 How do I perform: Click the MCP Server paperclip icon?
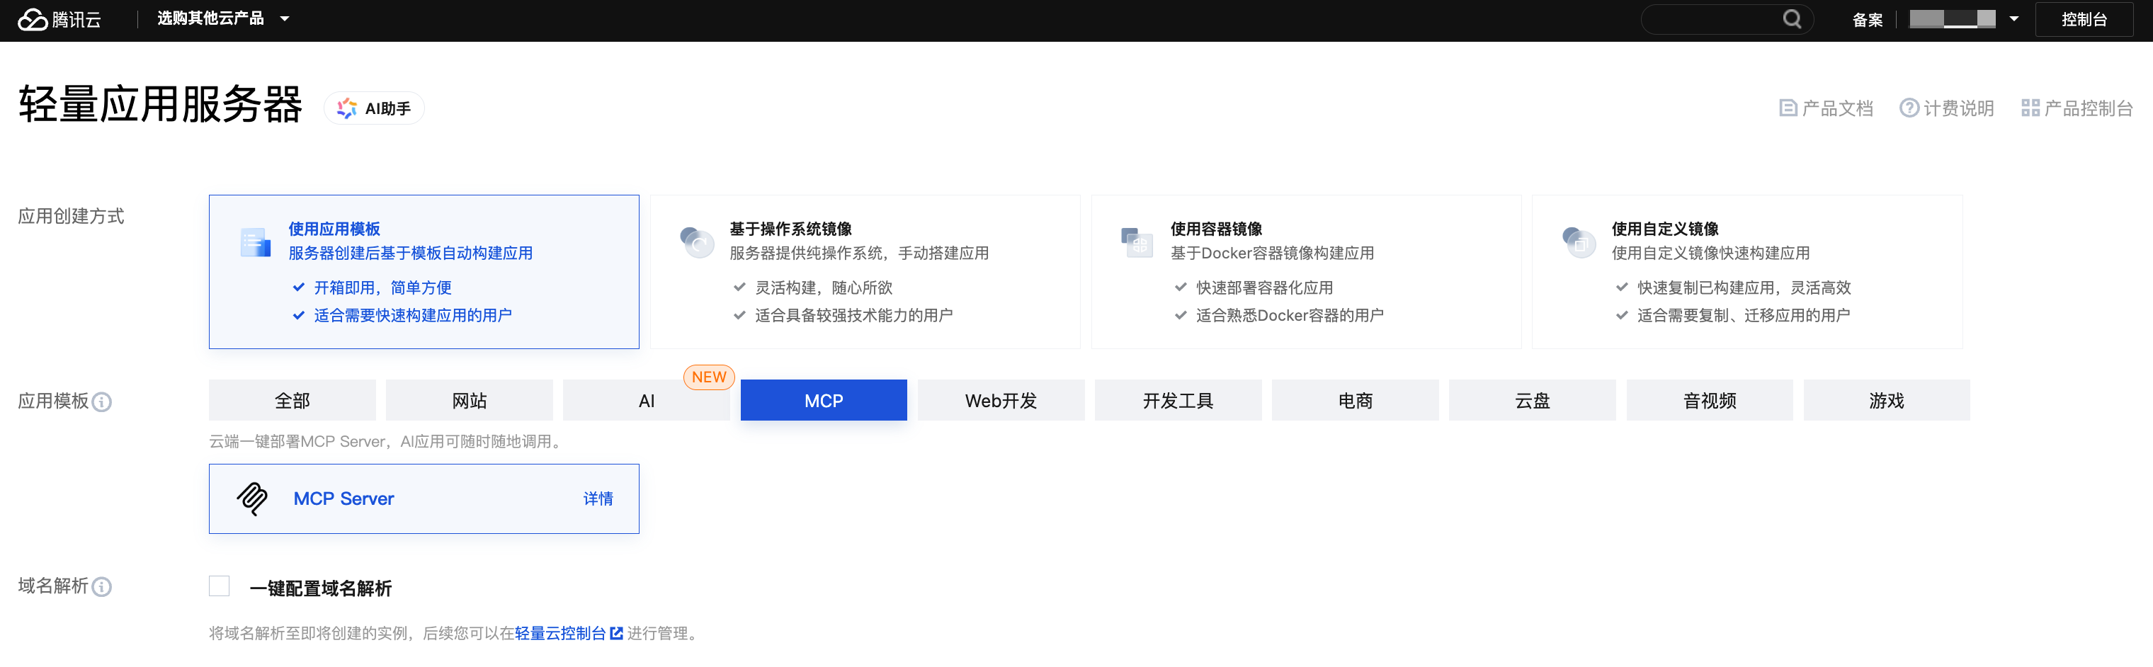coord(252,499)
